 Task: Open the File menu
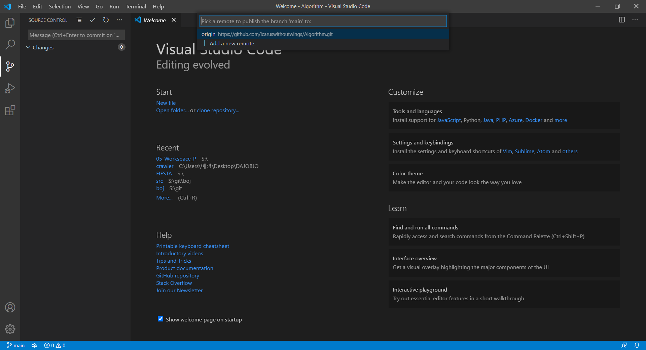point(22,6)
